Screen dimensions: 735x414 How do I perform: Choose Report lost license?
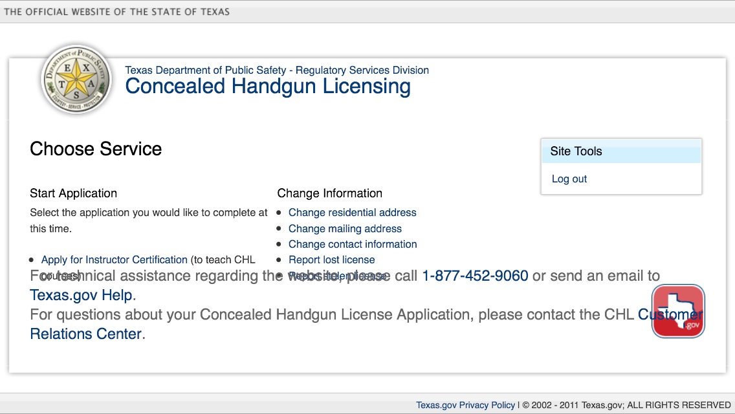[331, 260]
